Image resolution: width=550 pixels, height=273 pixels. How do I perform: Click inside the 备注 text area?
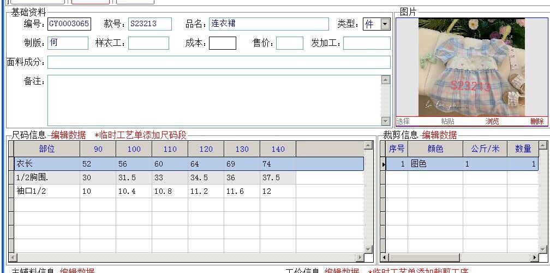[214, 100]
